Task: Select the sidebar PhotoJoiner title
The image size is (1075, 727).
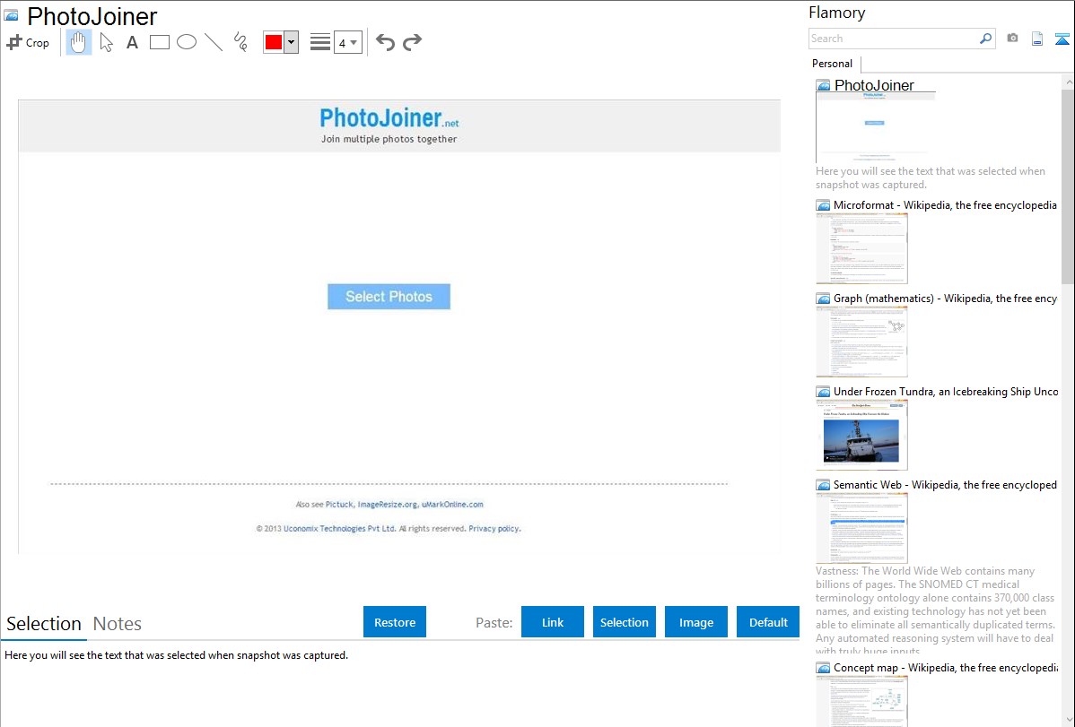Action: point(874,86)
